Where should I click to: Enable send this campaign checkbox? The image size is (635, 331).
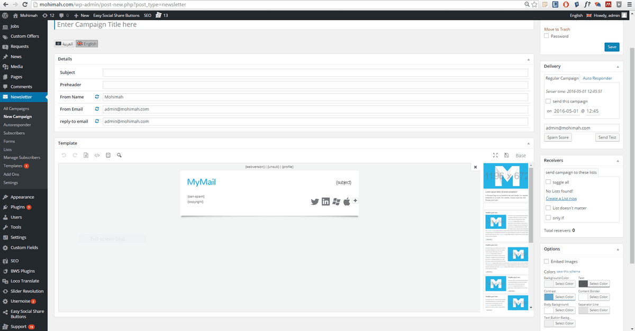548,101
